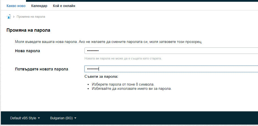Switch to the Календар tab
This screenshot has height=126, width=258.
pos(39,6)
